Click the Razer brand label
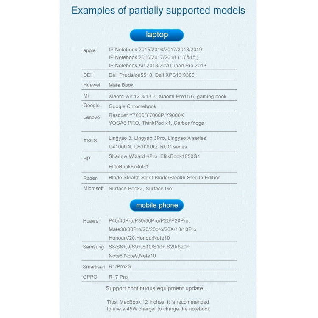The image size is (318, 318). coord(90,178)
